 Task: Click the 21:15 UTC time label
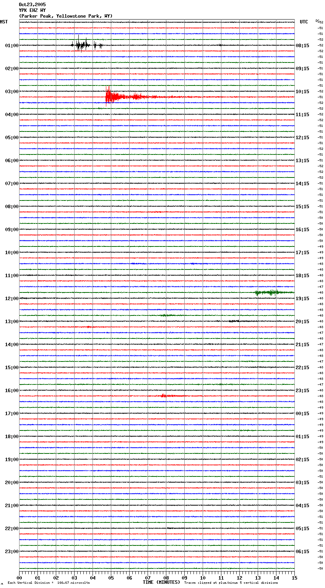(x=302, y=345)
